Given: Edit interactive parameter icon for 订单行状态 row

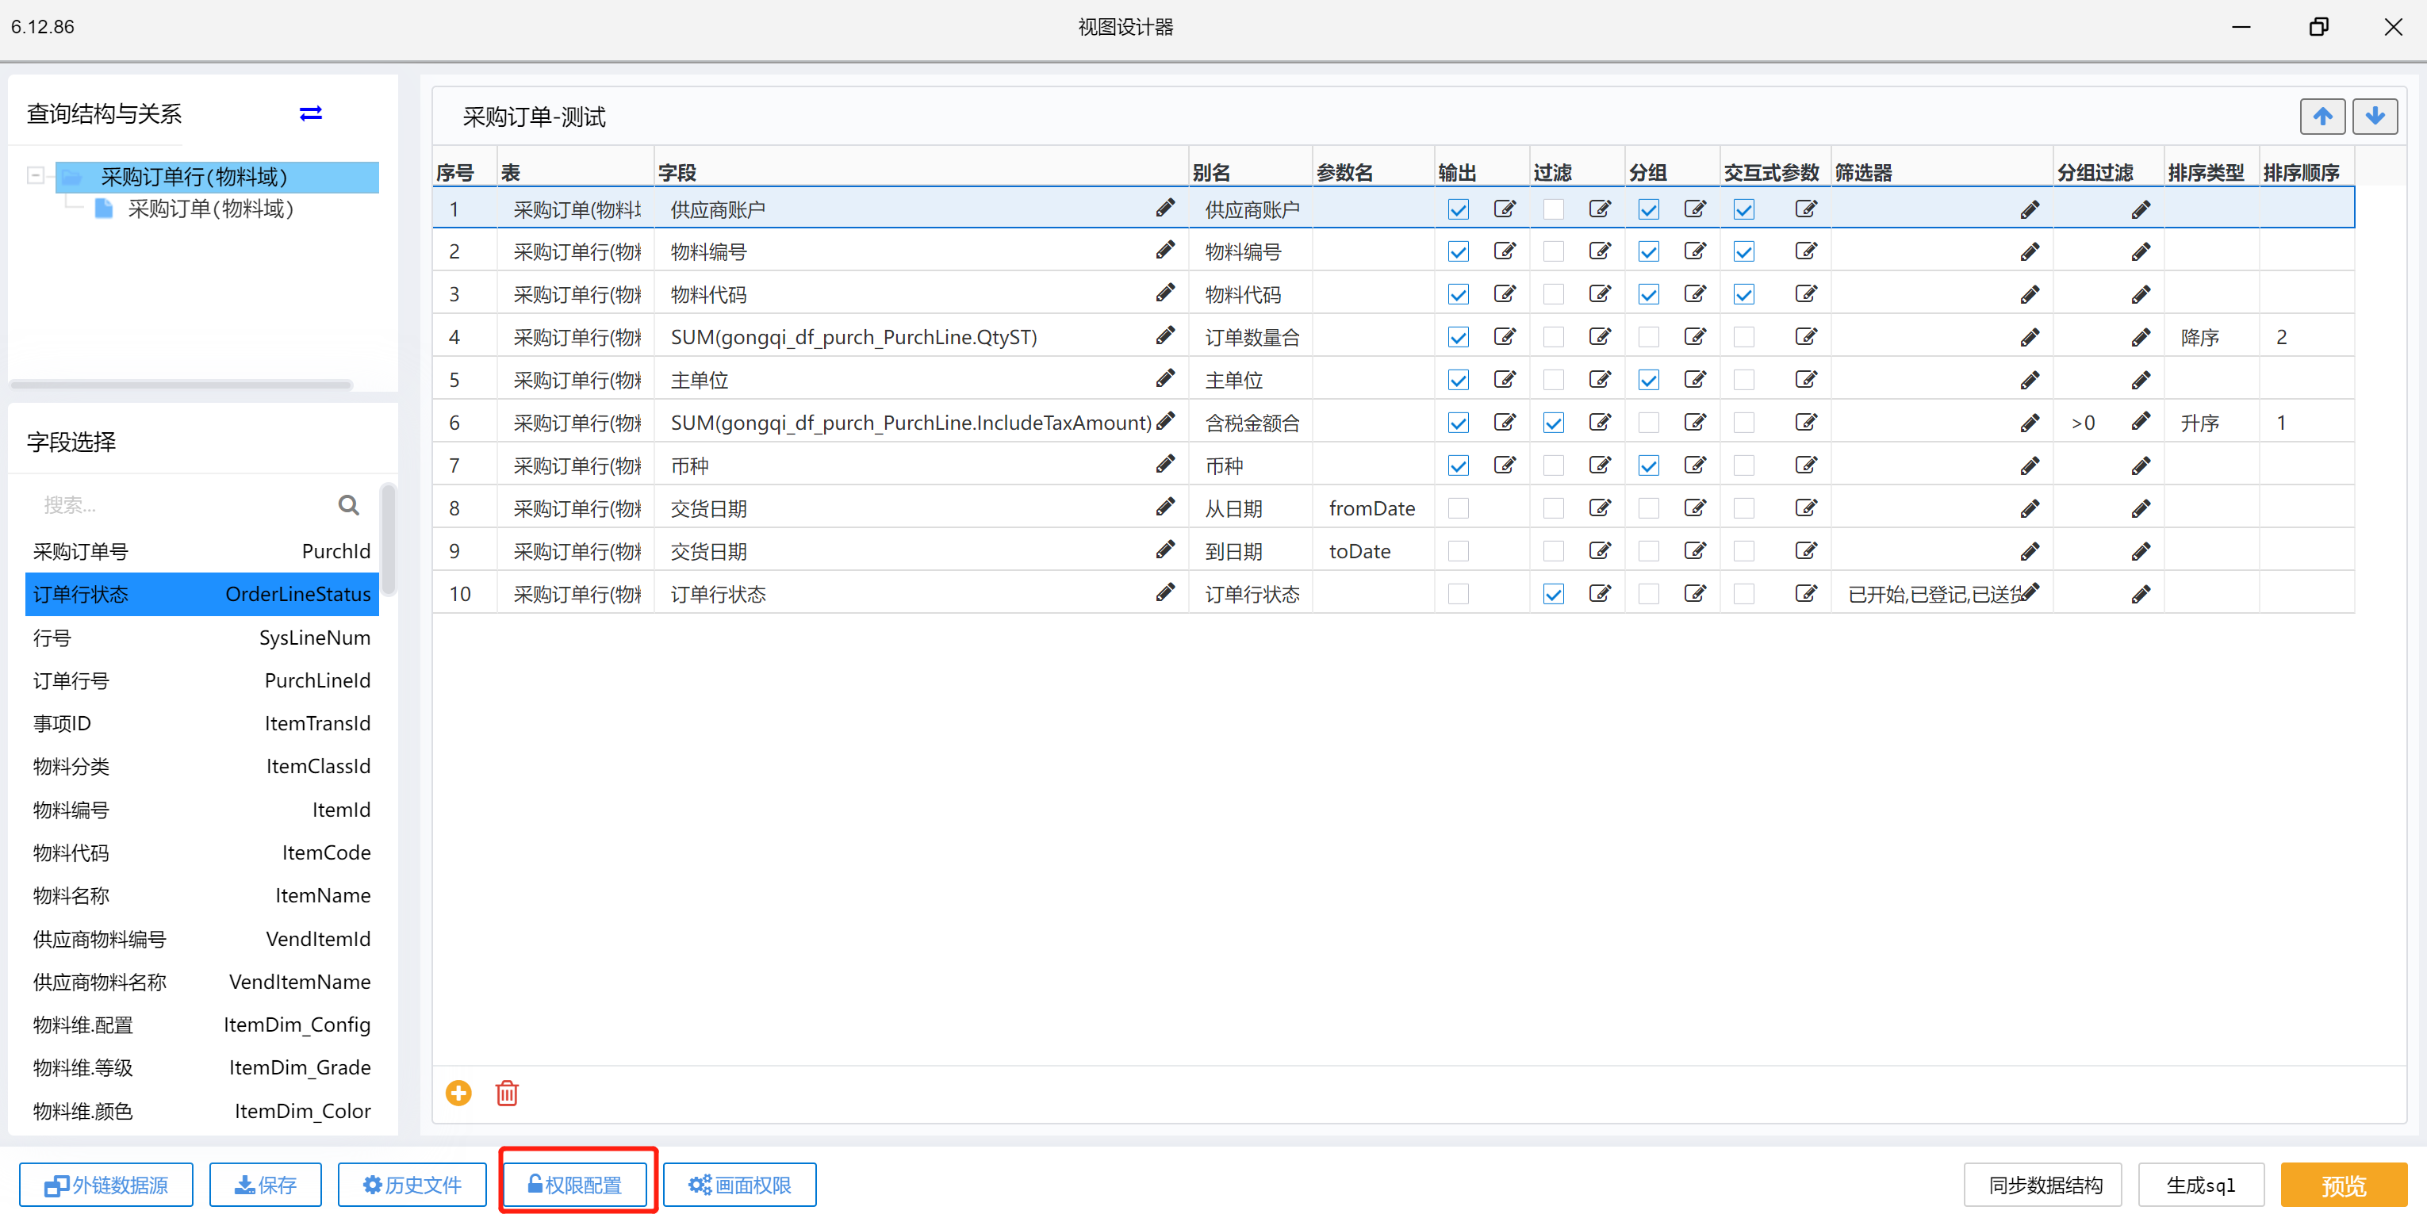Looking at the screenshot, I should [x=1806, y=593].
